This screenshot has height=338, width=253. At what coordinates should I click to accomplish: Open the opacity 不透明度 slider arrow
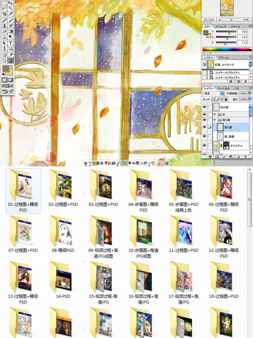(250, 93)
